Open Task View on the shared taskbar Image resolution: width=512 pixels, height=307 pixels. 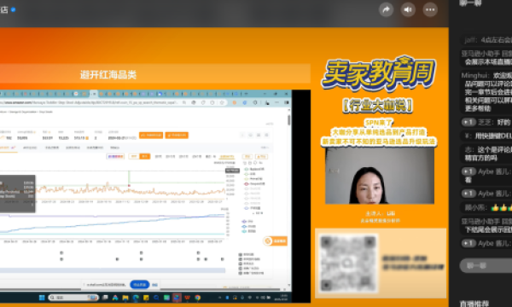pos(105,298)
